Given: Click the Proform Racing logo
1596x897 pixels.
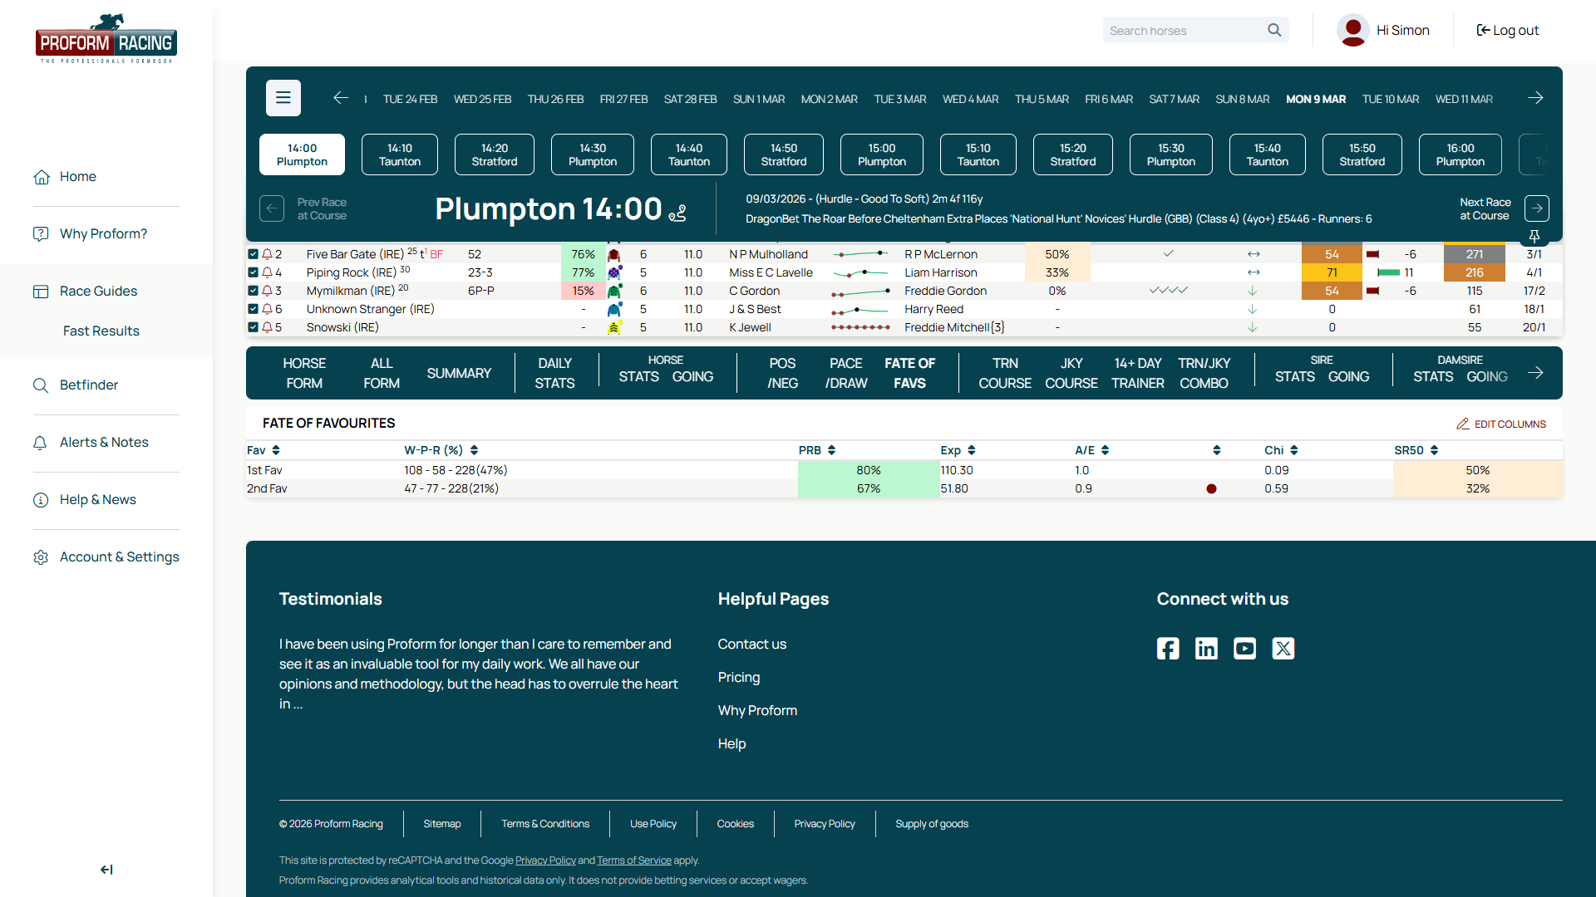Looking at the screenshot, I should click(x=106, y=39).
